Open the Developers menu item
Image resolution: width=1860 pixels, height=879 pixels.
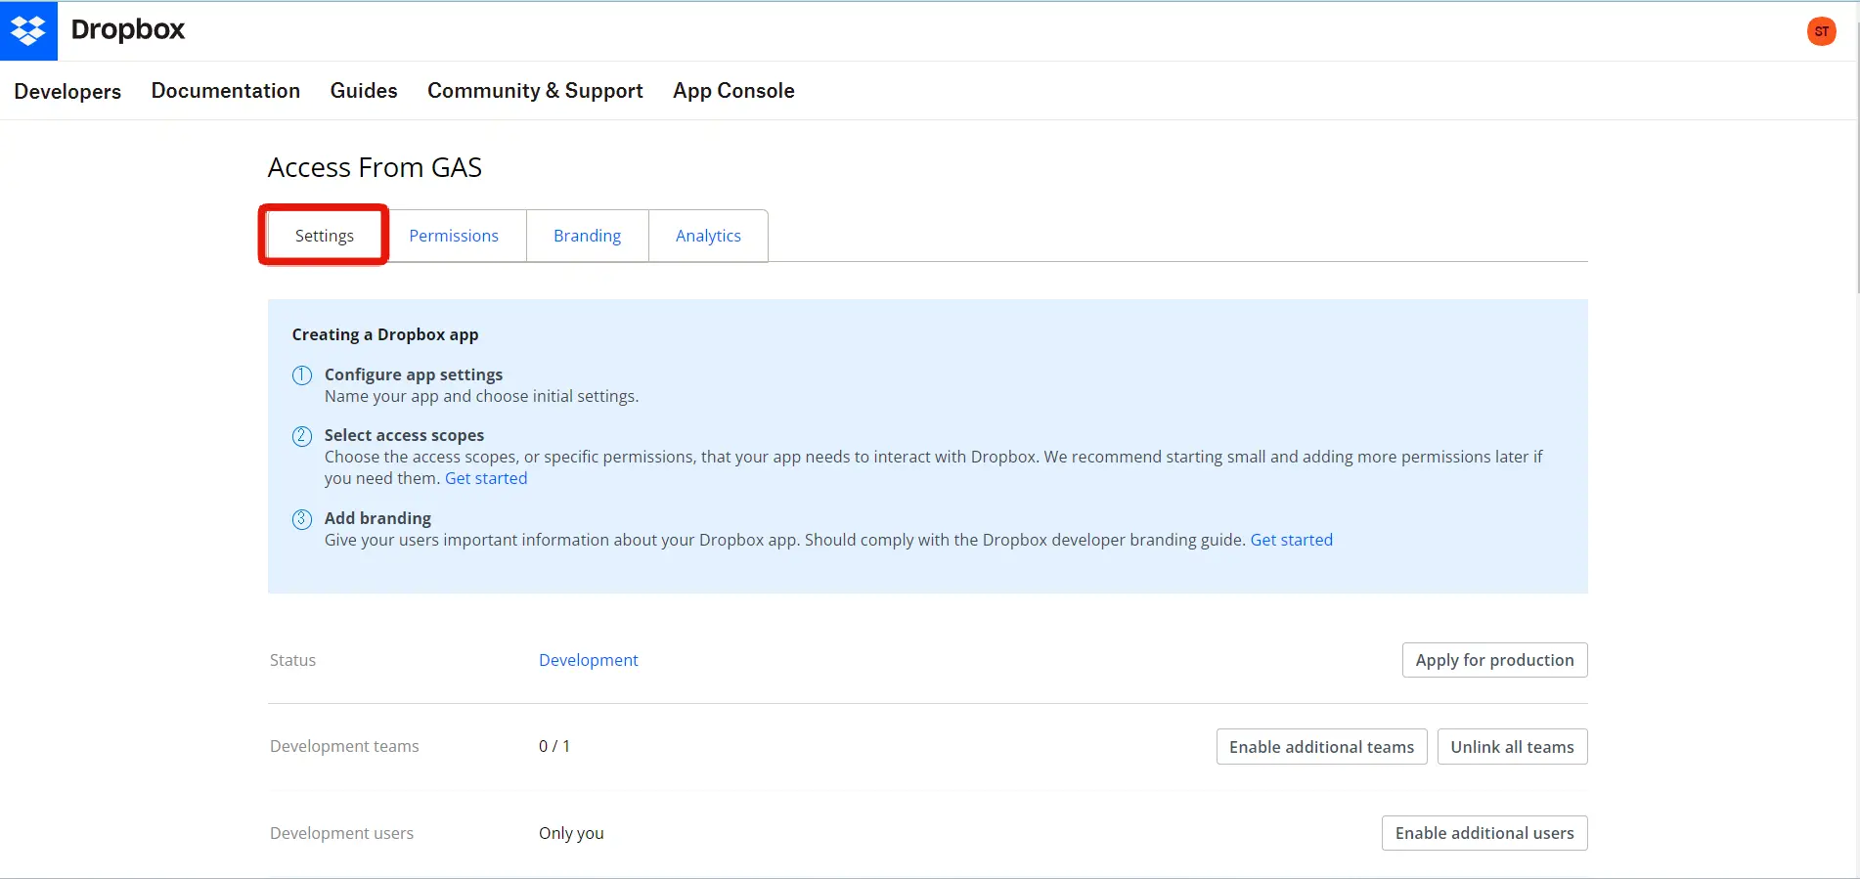click(x=67, y=91)
